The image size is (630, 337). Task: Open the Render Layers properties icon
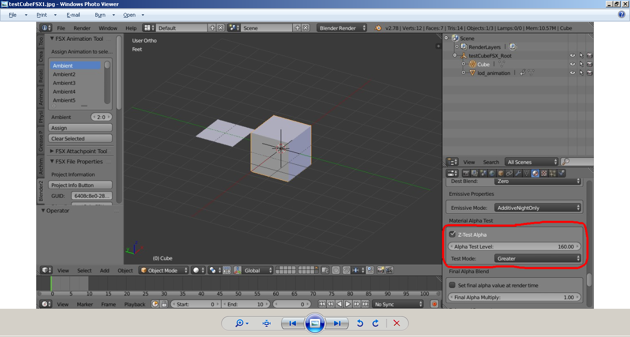click(475, 173)
